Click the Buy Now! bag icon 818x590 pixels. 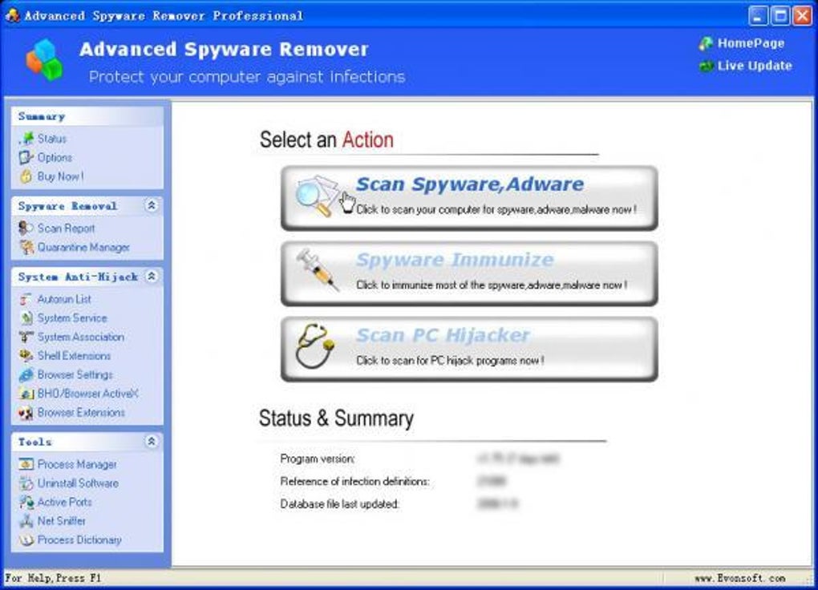click(x=26, y=176)
